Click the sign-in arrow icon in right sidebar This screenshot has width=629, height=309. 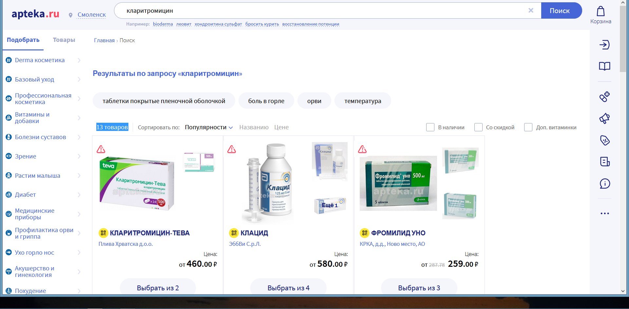[604, 45]
